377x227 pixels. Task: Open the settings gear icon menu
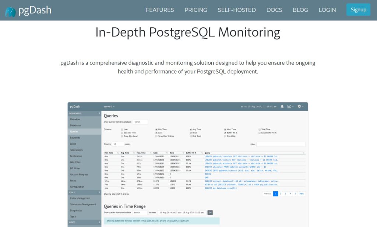pos(300,106)
